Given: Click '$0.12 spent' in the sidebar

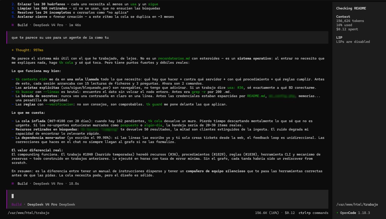Looking at the screenshot, I should click(x=347, y=29).
